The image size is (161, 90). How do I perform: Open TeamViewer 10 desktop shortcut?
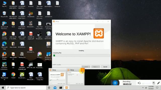pyautogui.click(x=4, y=76)
